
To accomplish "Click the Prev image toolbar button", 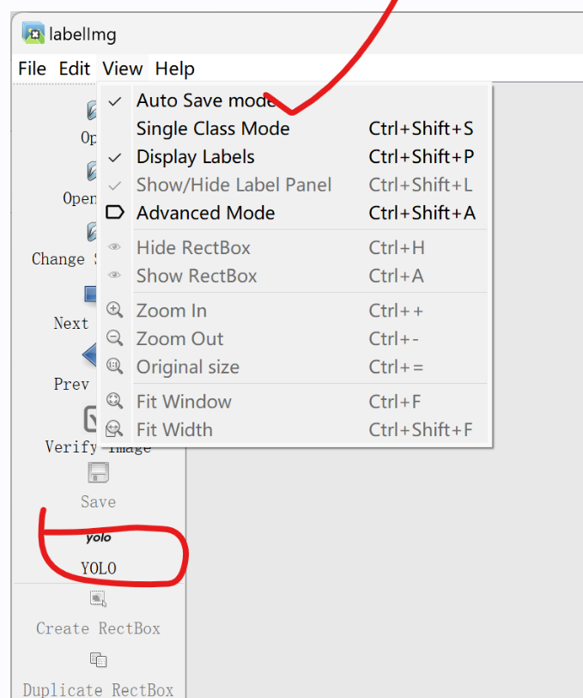I will (x=90, y=355).
